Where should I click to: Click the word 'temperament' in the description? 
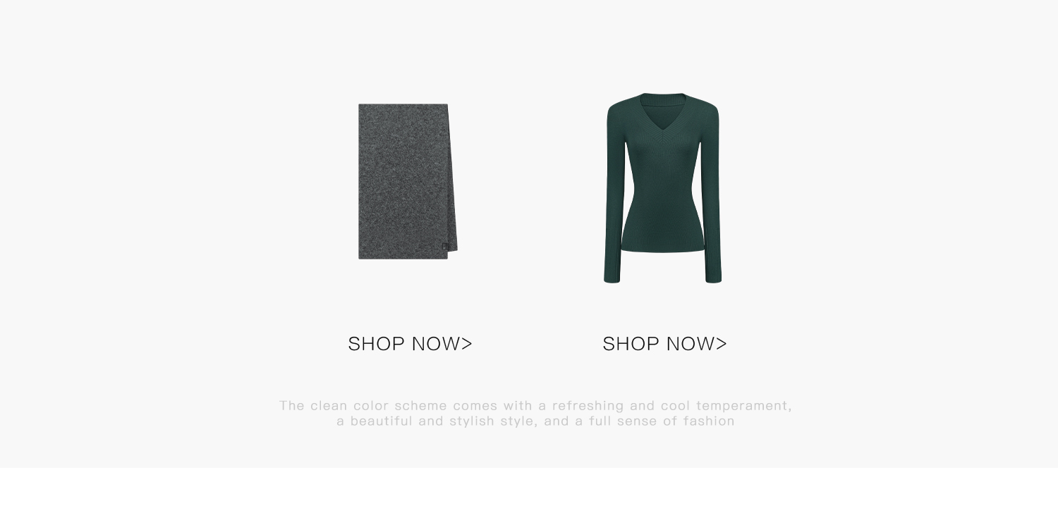tap(744, 406)
